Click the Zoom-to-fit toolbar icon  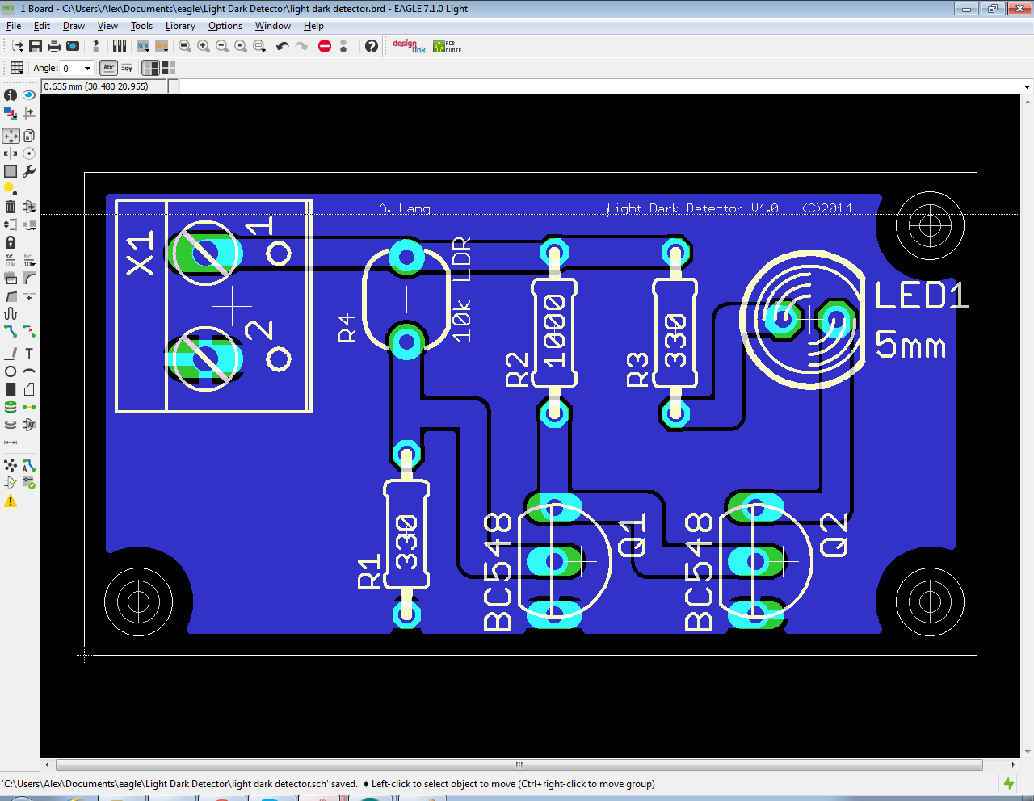pos(184,46)
